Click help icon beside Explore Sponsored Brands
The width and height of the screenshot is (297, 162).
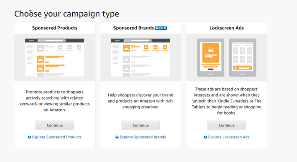pos(117,137)
